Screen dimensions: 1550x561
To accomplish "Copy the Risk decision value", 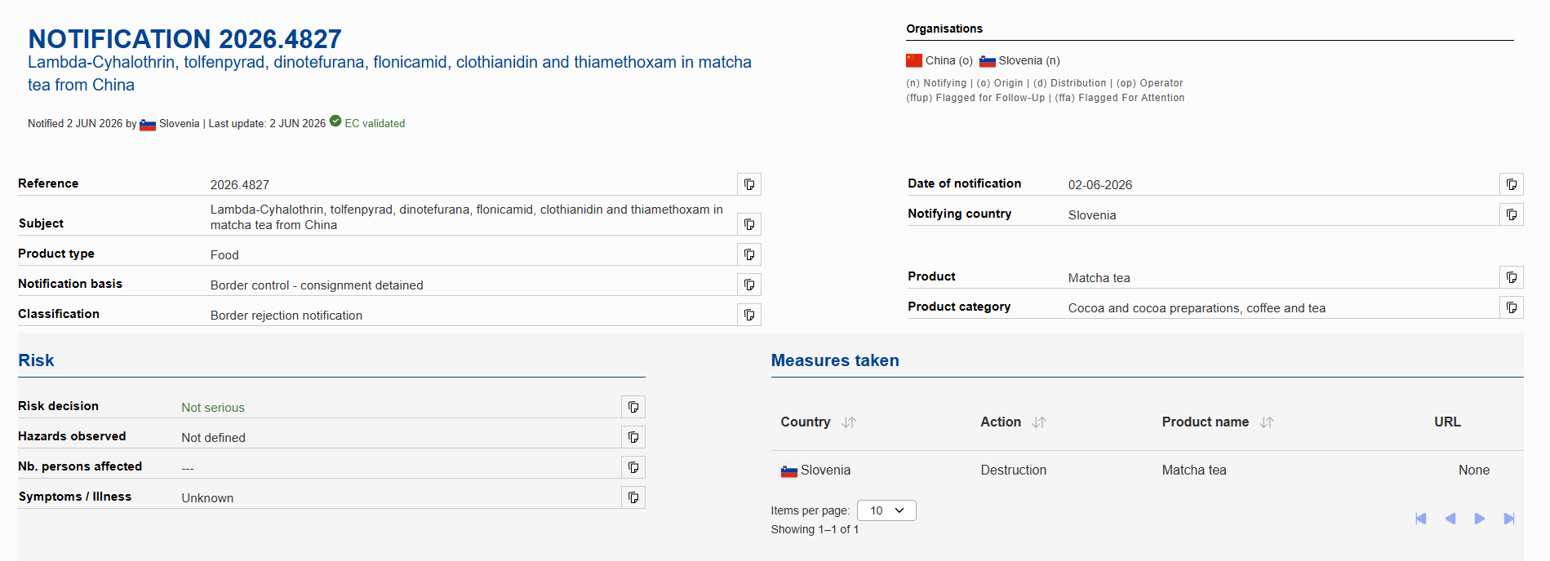I will click(x=633, y=407).
